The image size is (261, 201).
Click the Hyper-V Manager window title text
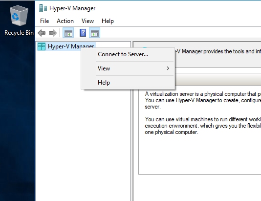(x=72, y=8)
